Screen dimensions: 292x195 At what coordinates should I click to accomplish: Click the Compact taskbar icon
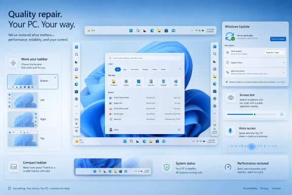click(14, 167)
